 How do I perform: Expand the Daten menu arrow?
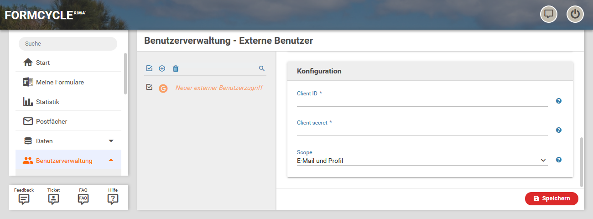tap(111, 141)
